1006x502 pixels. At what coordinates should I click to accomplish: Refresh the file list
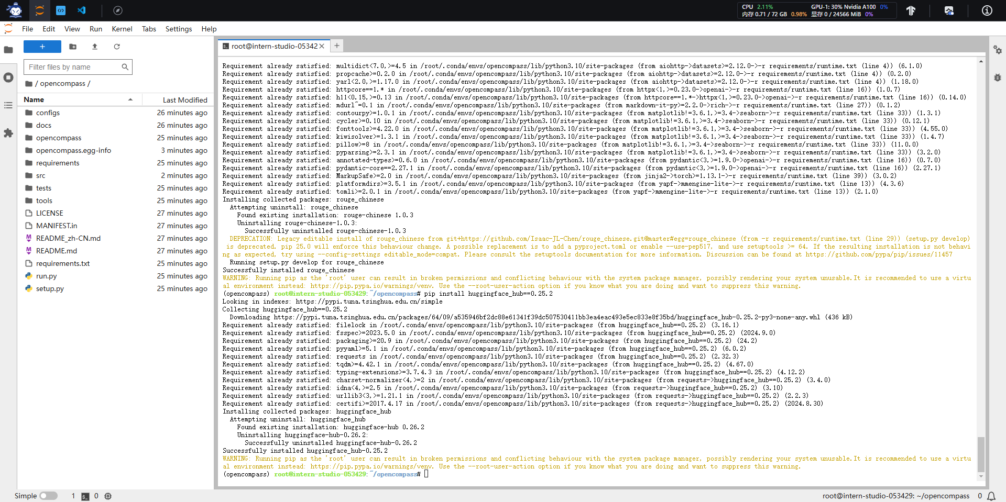coord(117,47)
